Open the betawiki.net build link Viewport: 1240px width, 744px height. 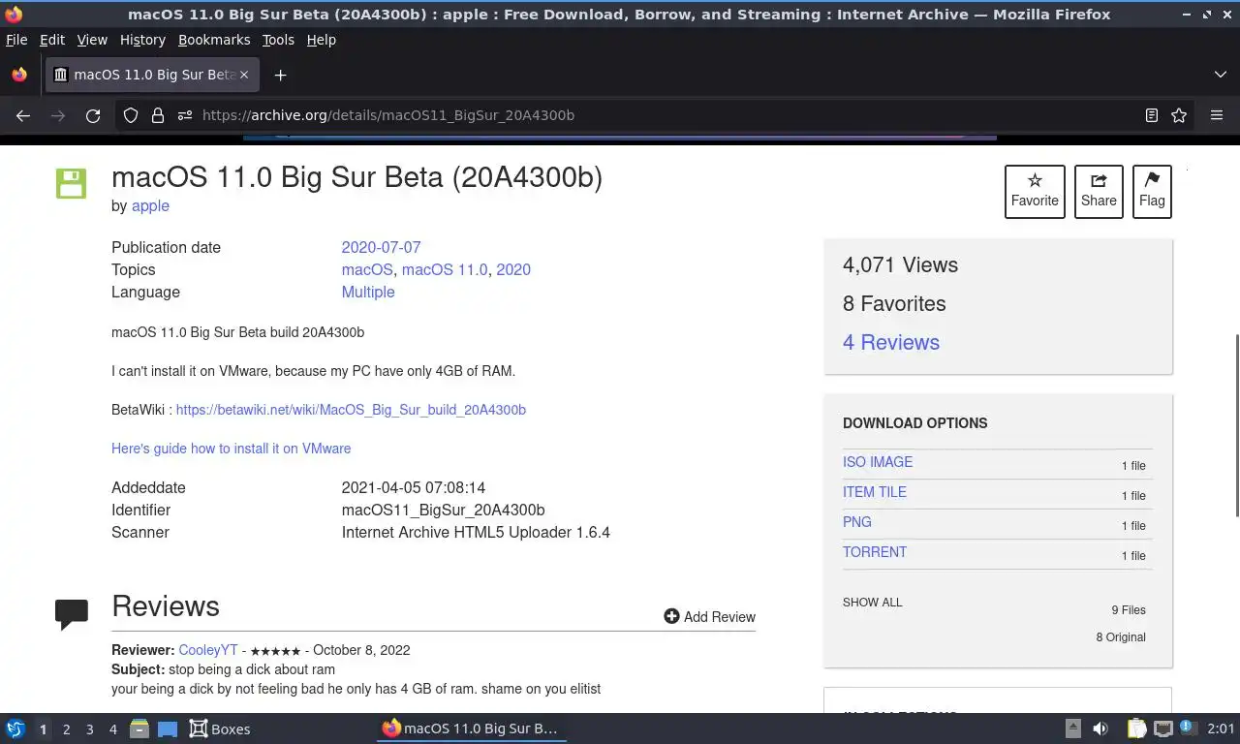tap(351, 410)
